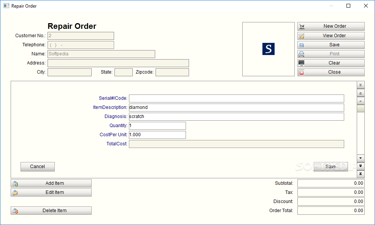Click the Repair Order title bar icon
This screenshot has height=225, width=375.
click(x=6, y=6)
